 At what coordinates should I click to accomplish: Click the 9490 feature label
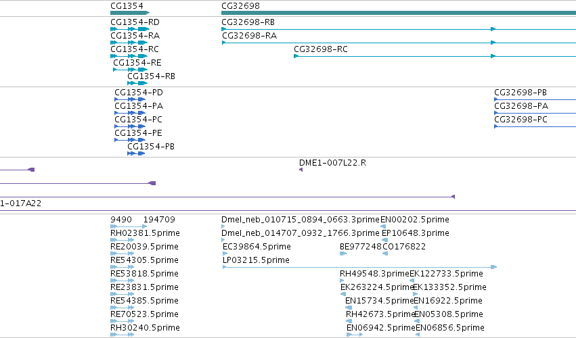pos(121,220)
